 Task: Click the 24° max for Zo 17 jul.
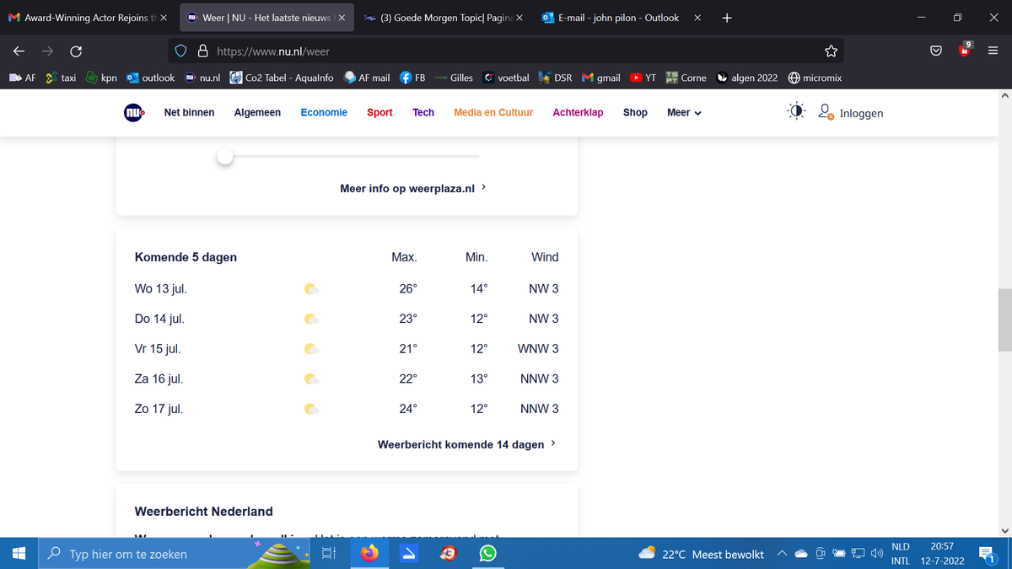(x=408, y=409)
